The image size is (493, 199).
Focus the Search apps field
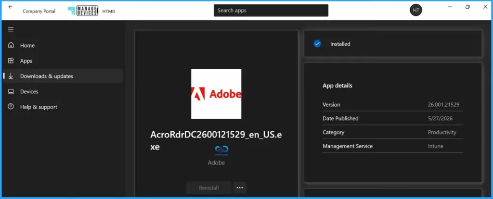pyautogui.click(x=271, y=11)
